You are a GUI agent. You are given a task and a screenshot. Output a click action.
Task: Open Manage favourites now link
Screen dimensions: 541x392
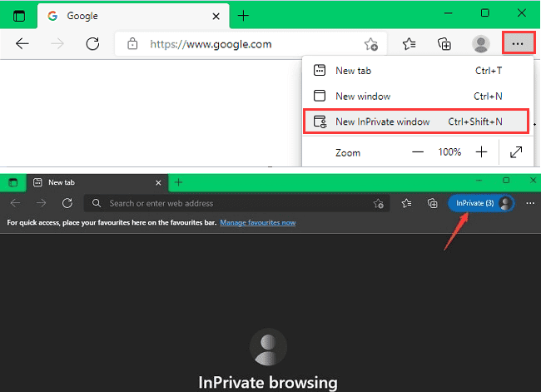click(x=258, y=222)
